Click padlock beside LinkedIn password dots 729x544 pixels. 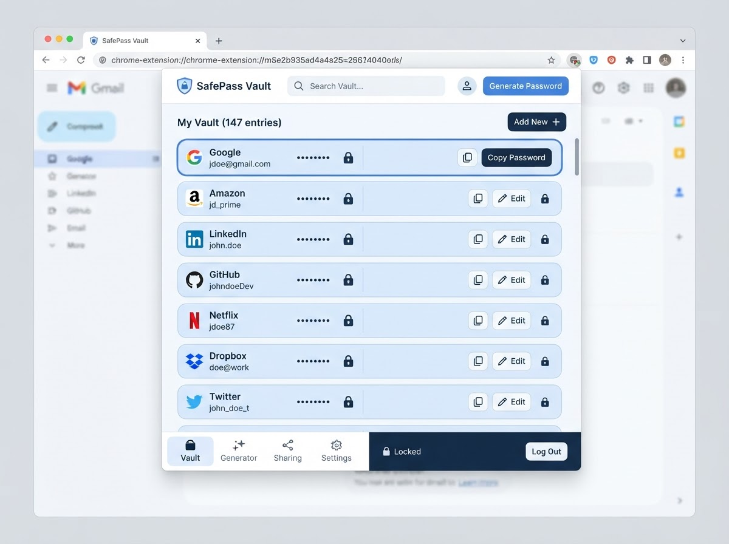(x=348, y=239)
